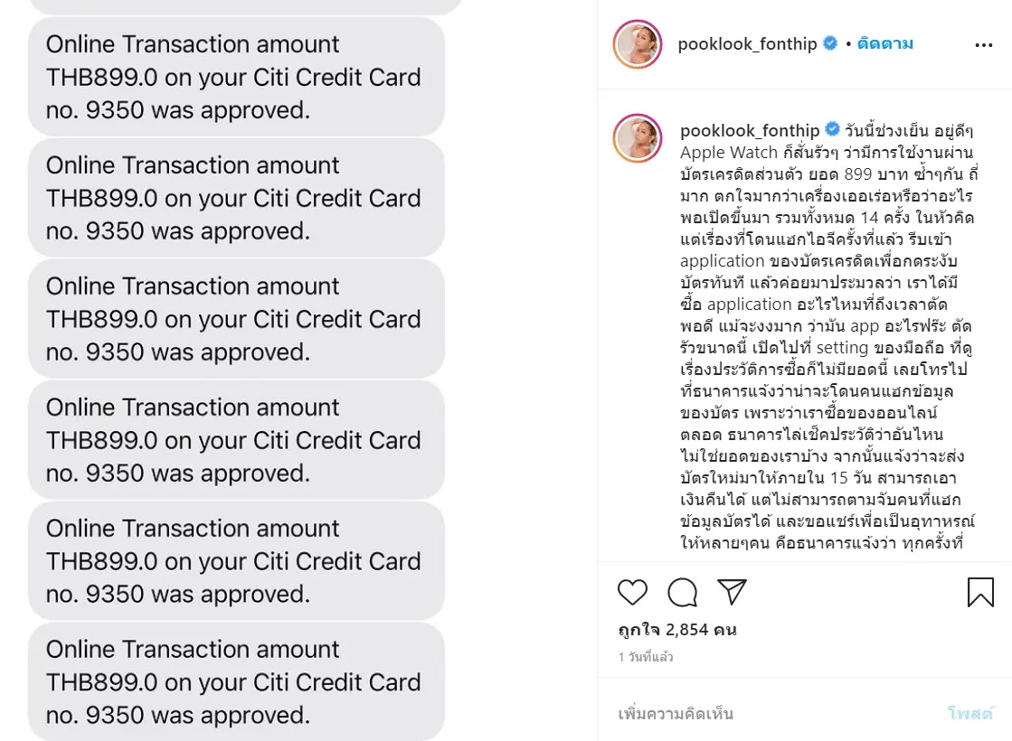Click the verified badge in the post header

[x=829, y=43]
